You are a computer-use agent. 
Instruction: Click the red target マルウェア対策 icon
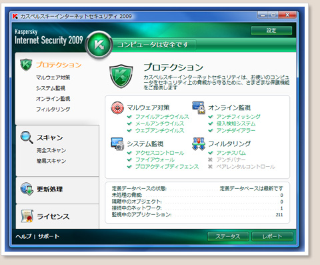click(x=117, y=107)
